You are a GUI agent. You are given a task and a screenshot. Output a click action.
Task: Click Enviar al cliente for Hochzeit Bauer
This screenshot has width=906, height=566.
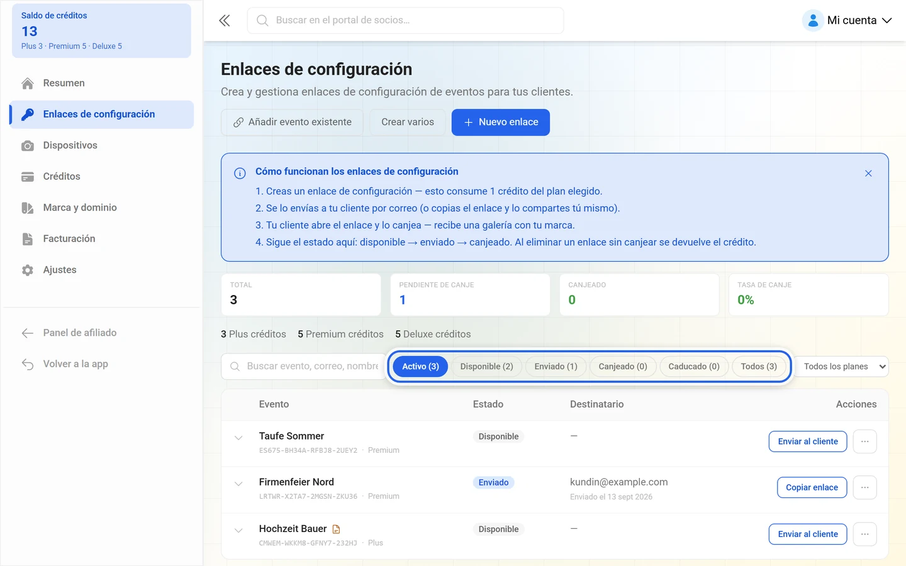point(808,534)
